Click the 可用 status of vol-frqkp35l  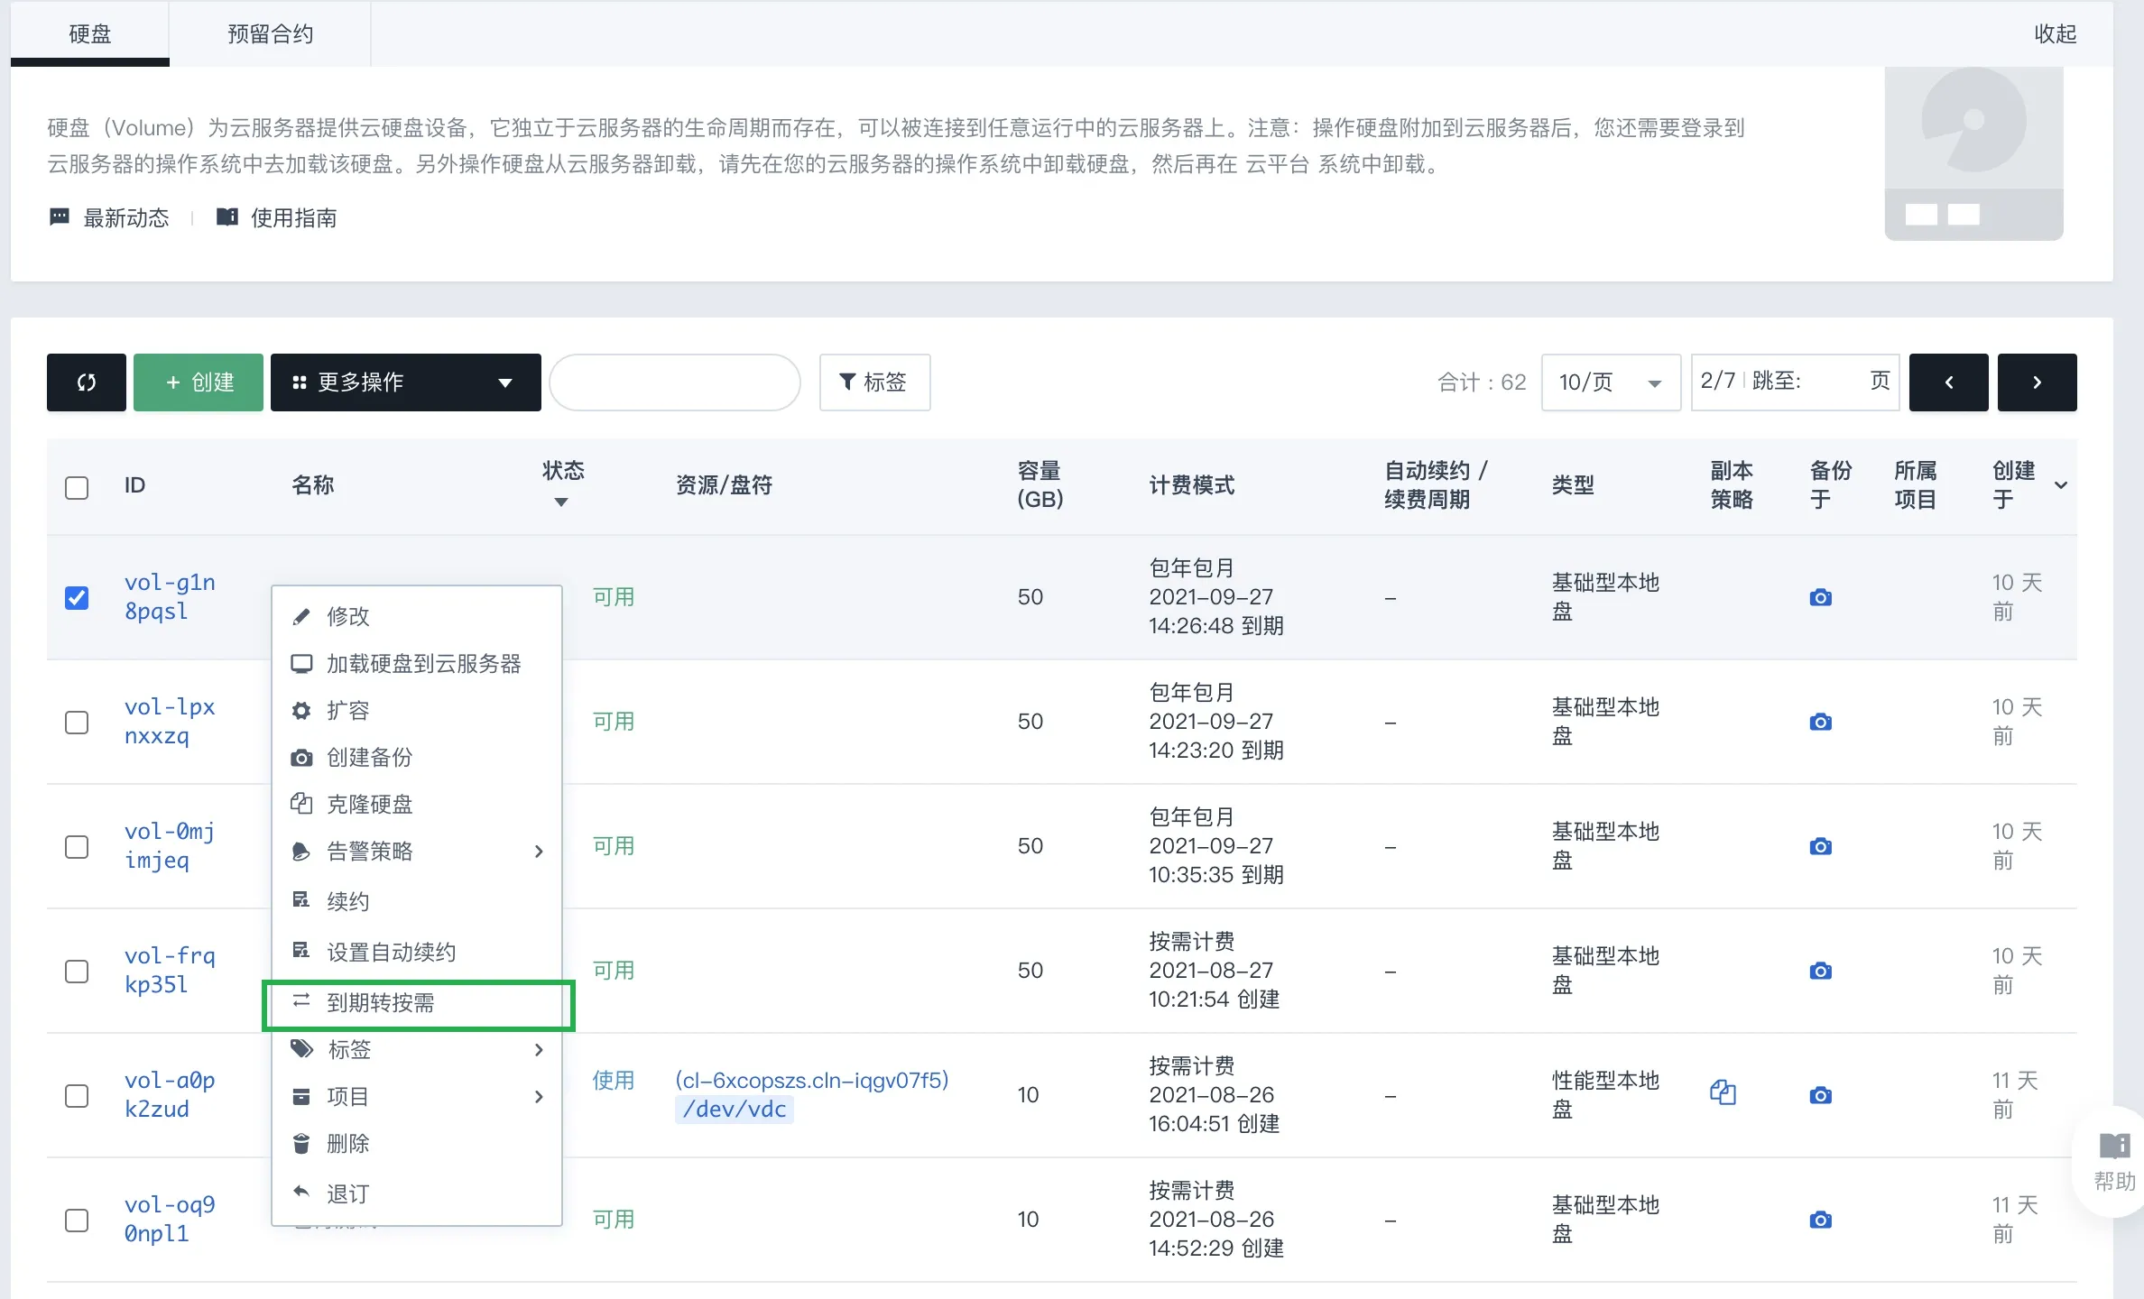[x=614, y=971]
